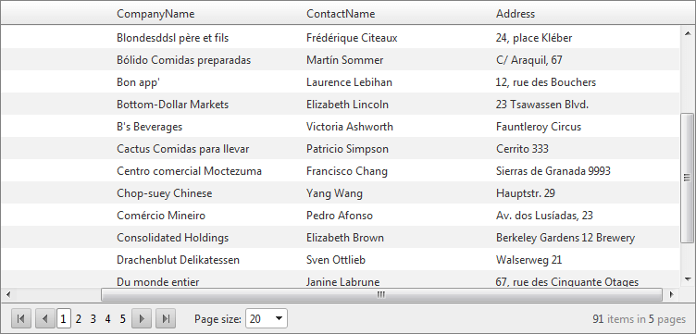Open page 4 of the grid
Screen dimensions: 696x334
pyautogui.click(x=108, y=318)
